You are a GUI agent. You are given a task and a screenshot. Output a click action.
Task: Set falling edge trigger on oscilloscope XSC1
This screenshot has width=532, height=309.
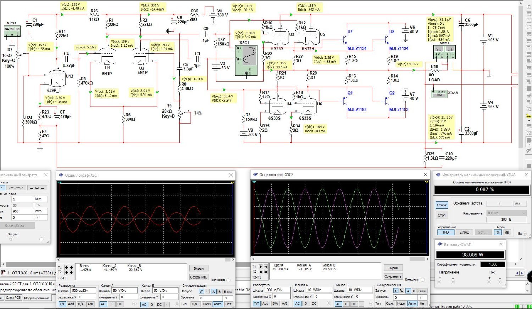[207, 292]
